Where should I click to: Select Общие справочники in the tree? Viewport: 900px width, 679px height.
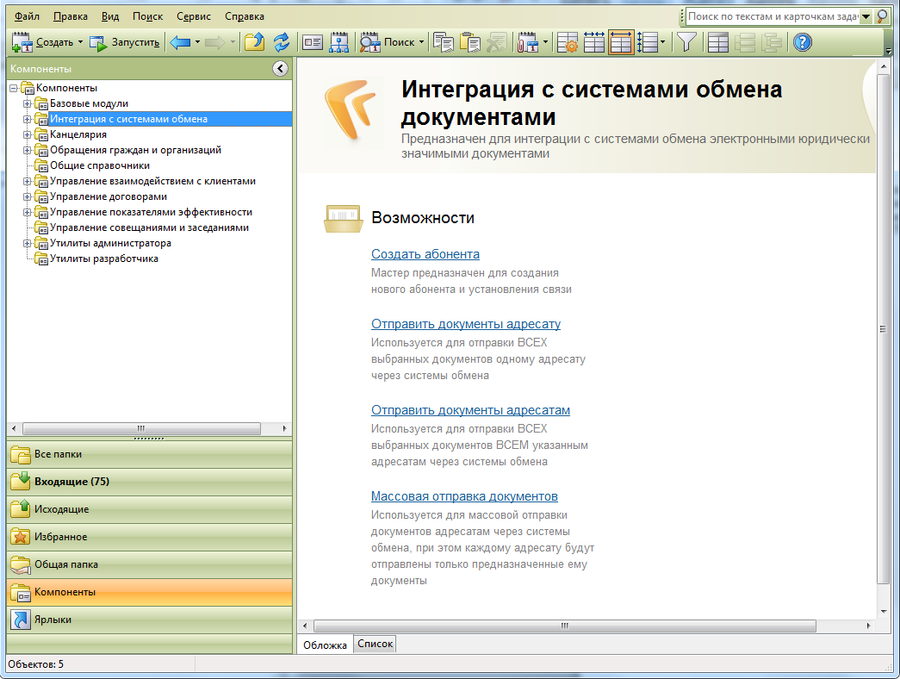(99, 166)
